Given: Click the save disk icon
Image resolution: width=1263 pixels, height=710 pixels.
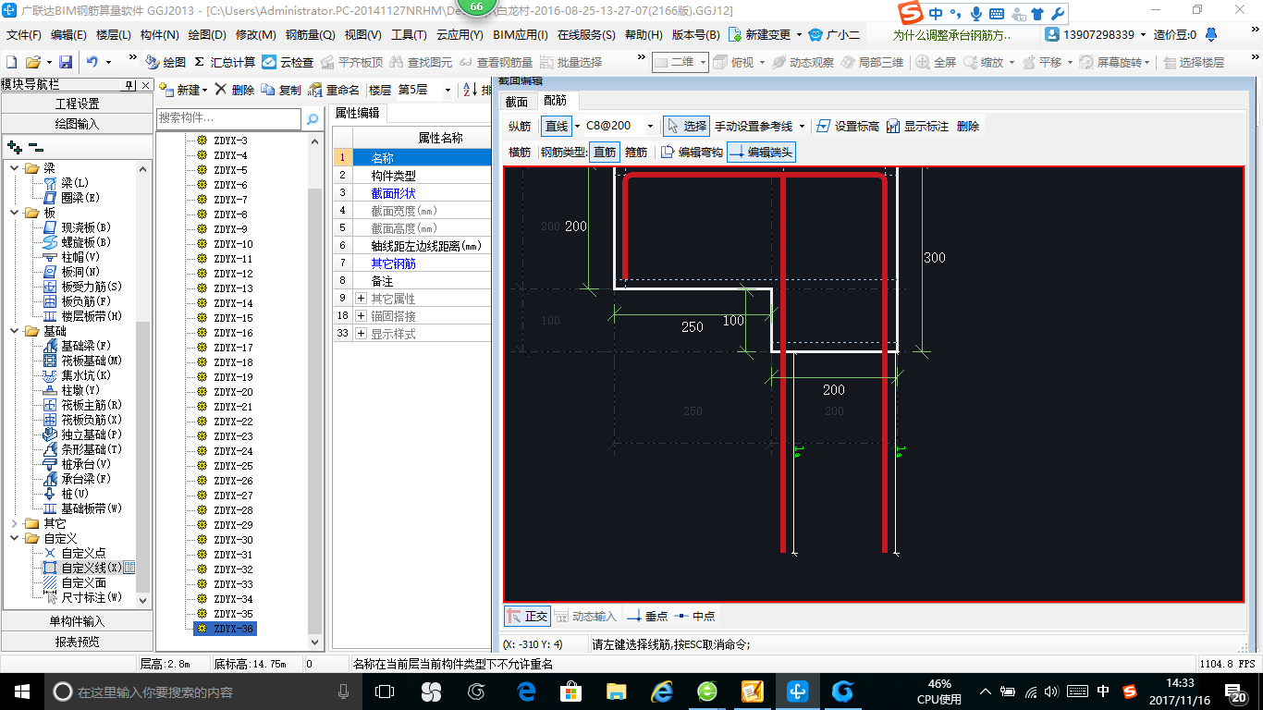Looking at the screenshot, I should click(x=66, y=62).
